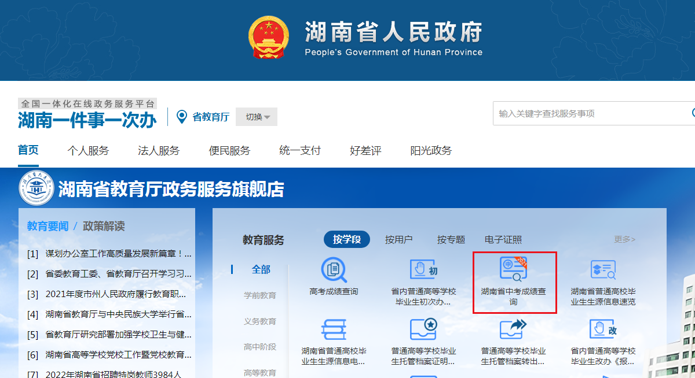695x378 pixels.
Task: Select 高等教育 in the school stage list
Action: pyautogui.click(x=260, y=373)
